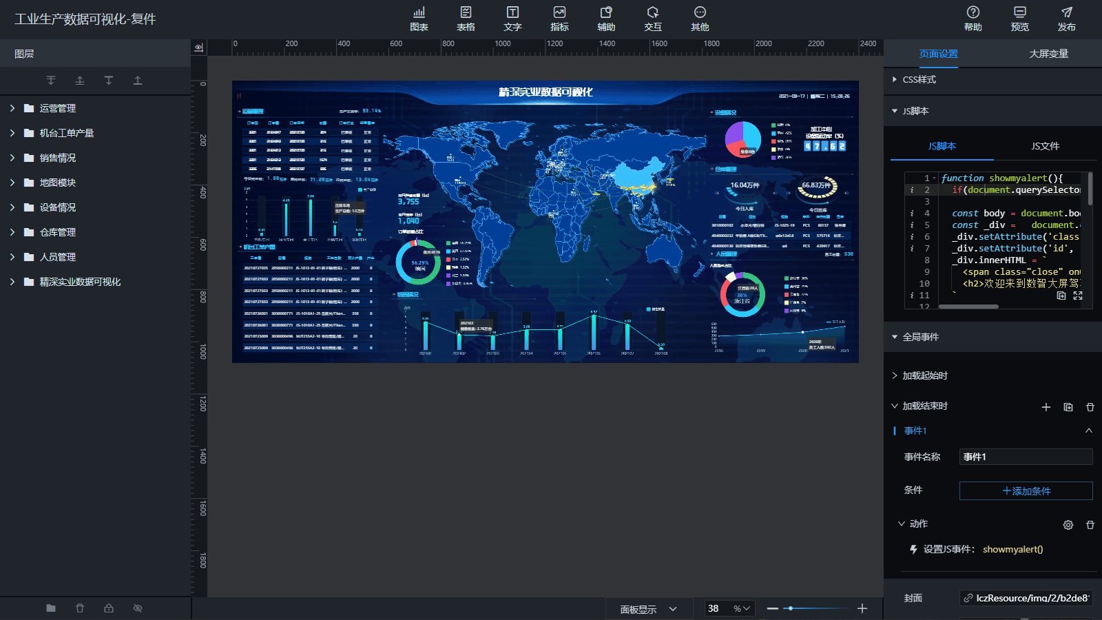The width and height of the screenshot is (1102, 620).
Task: Toggle the layer lock icon
Action: coord(109,608)
